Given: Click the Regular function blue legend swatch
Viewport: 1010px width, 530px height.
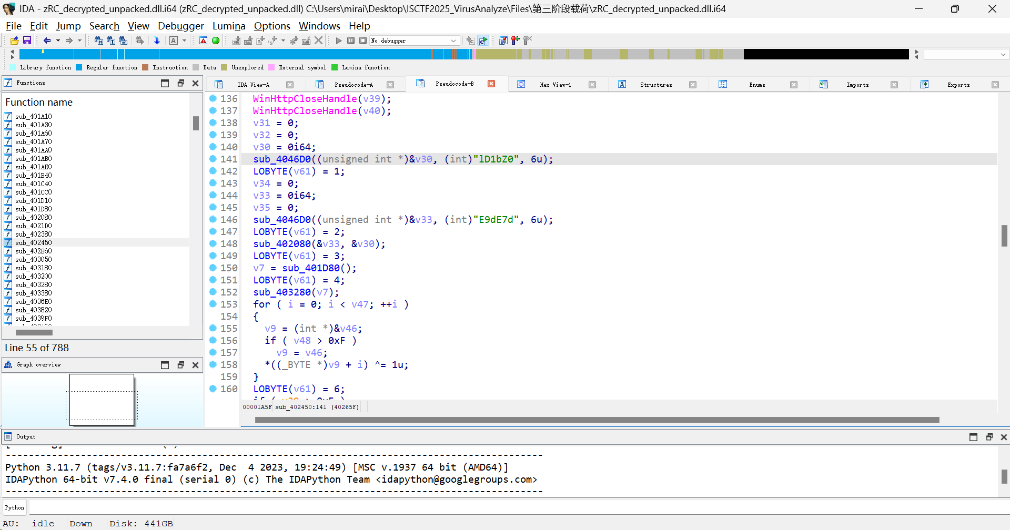Looking at the screenshot, I should coord(79,67).
